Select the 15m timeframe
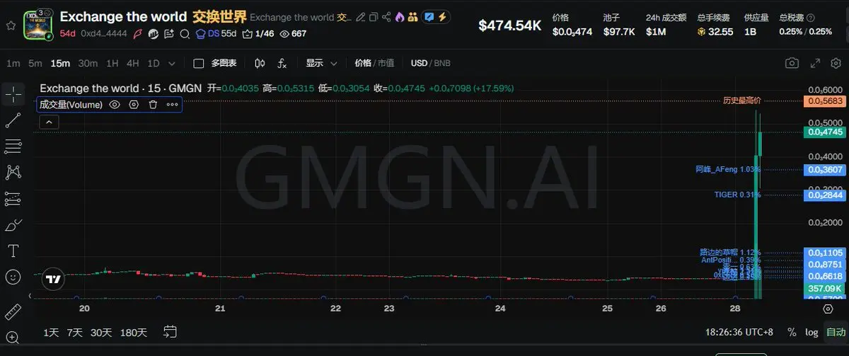This screenshot has width=849, height=356. 60,63
